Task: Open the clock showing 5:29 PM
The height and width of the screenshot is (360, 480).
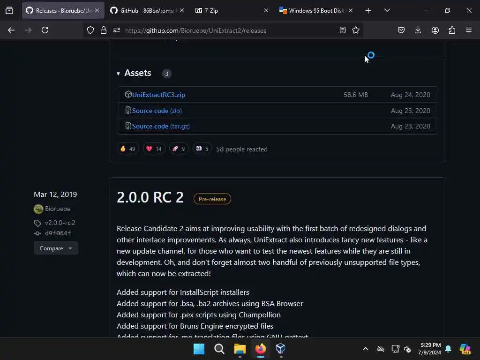Action: pos(430,349)
